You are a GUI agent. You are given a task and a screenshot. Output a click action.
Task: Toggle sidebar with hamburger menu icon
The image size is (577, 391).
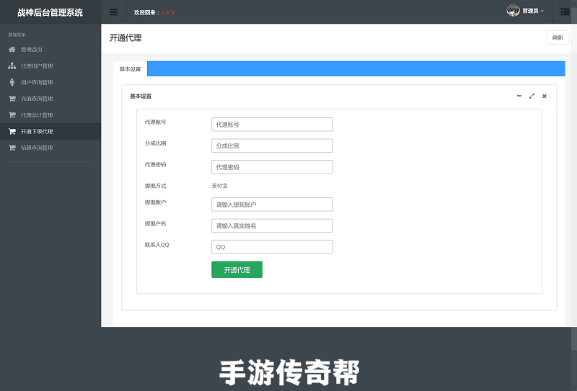click(x=114, y=12)
